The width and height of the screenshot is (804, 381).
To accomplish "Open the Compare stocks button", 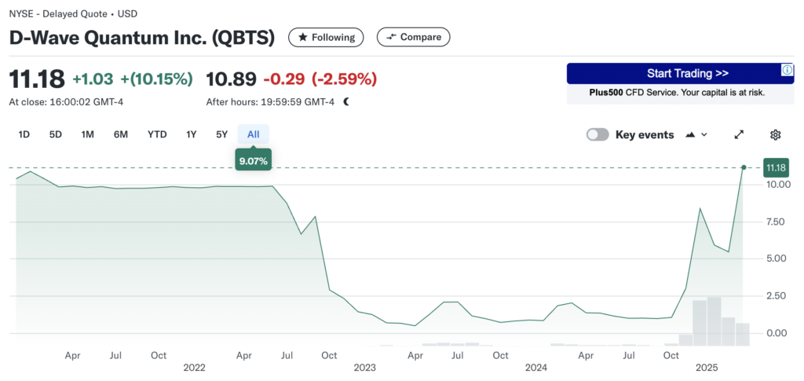I will [413, 37].
